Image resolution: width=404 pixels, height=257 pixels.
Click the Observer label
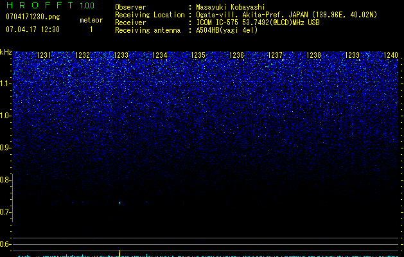[130, 7]
